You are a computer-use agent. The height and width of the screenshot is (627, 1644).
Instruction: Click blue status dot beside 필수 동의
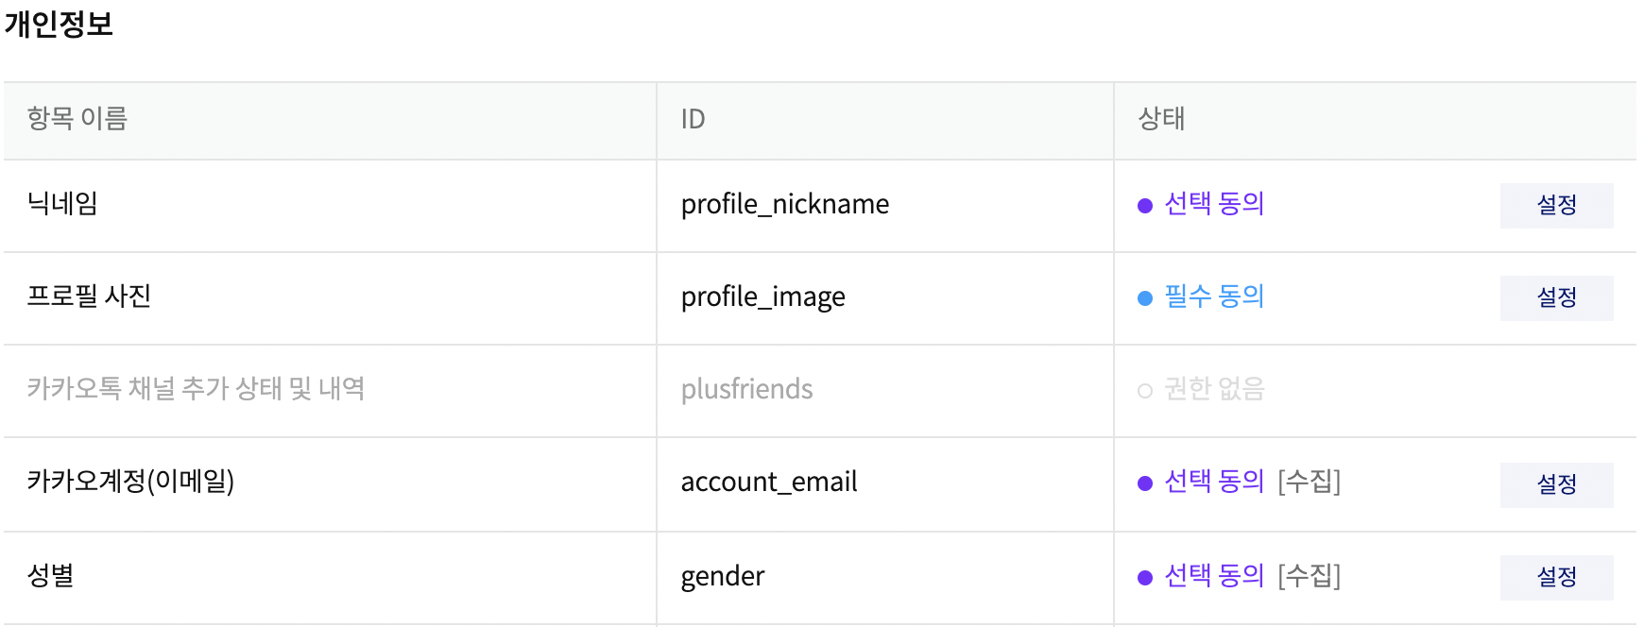[1145, 298]
